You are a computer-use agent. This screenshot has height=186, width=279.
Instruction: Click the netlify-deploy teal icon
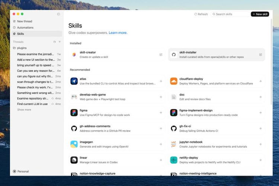[x=173, y=160]
